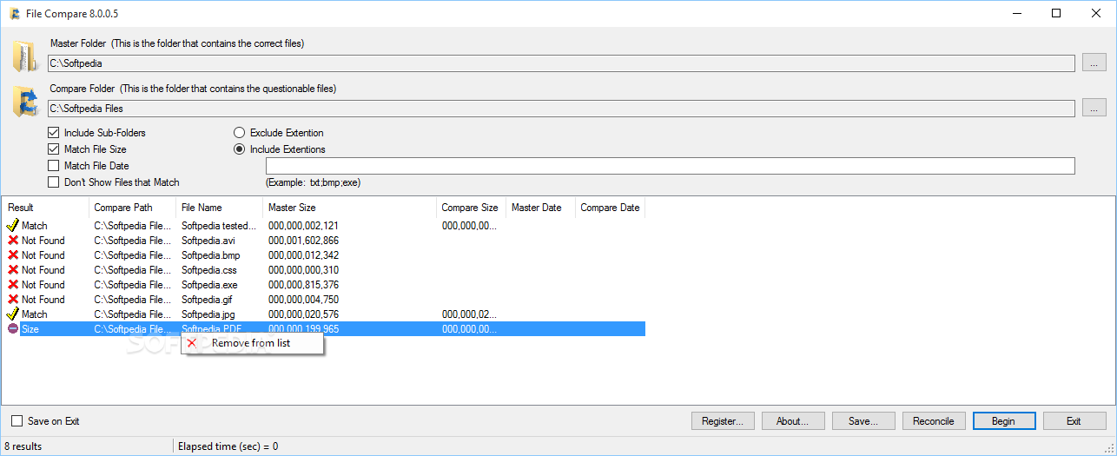1117x456 pixels.
Task: Enable Don't Show Files that Match
Action: click(54, 182)
